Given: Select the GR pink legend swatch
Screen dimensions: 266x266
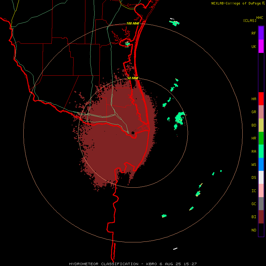Looking at the screenshot, I should (261, 112).
